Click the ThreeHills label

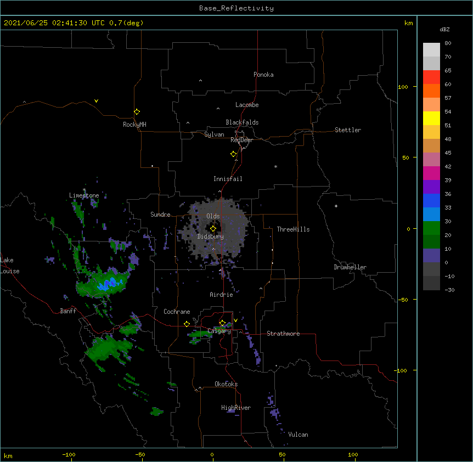(293, 229)
